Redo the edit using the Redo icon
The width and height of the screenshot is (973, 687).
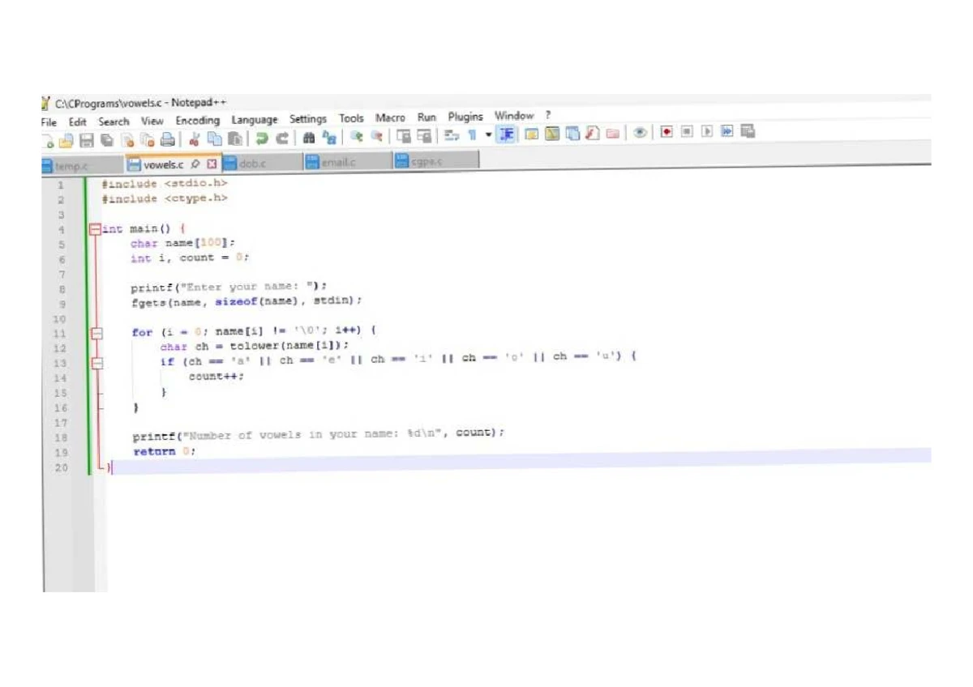point(283,139)
